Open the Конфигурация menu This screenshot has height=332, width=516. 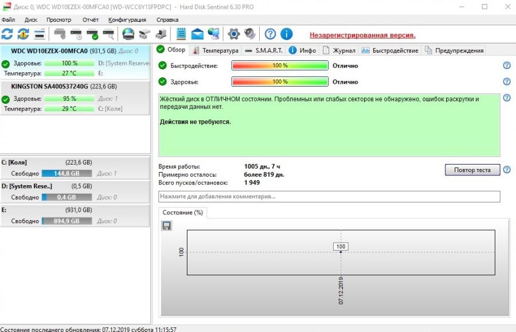(127, 19)
